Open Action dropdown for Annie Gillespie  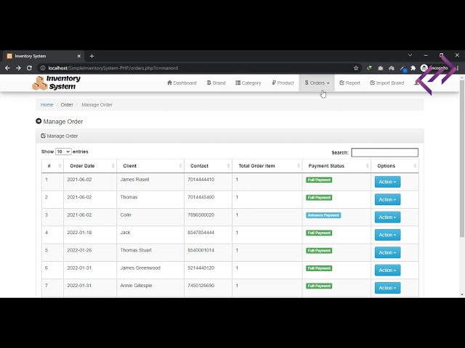tap(387, 288)
